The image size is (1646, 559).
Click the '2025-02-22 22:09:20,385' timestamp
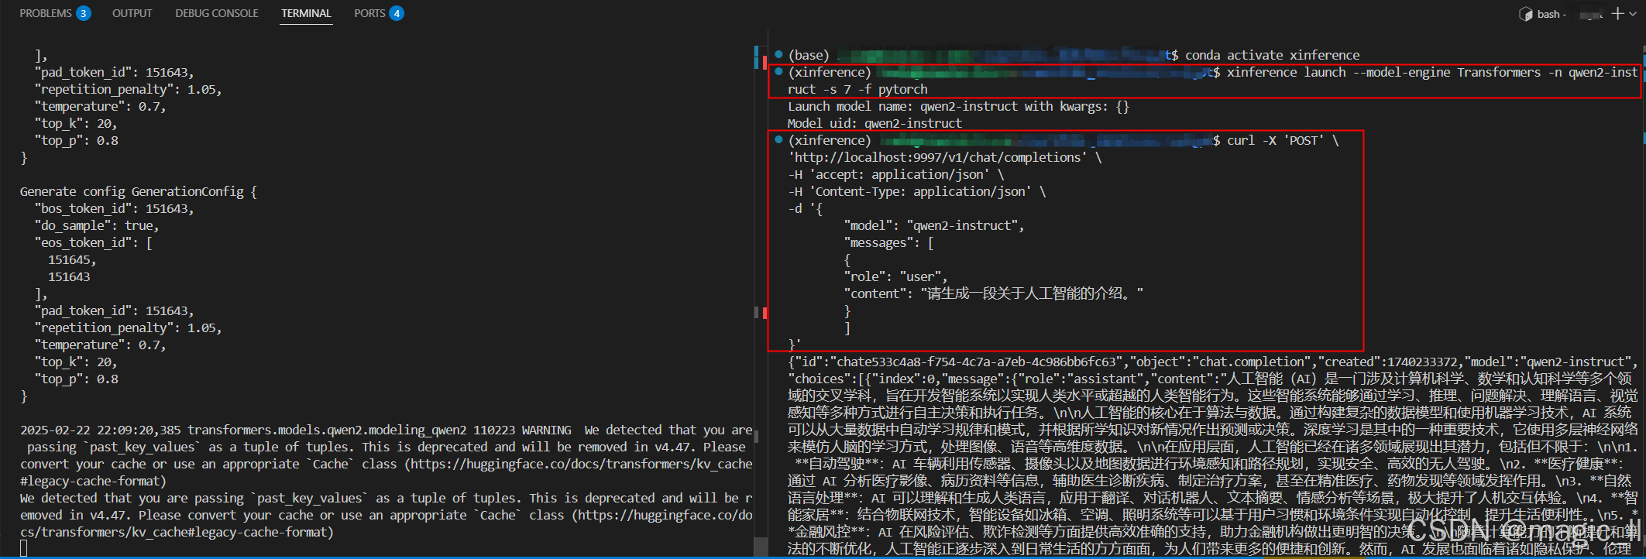(x=101, y=430)
